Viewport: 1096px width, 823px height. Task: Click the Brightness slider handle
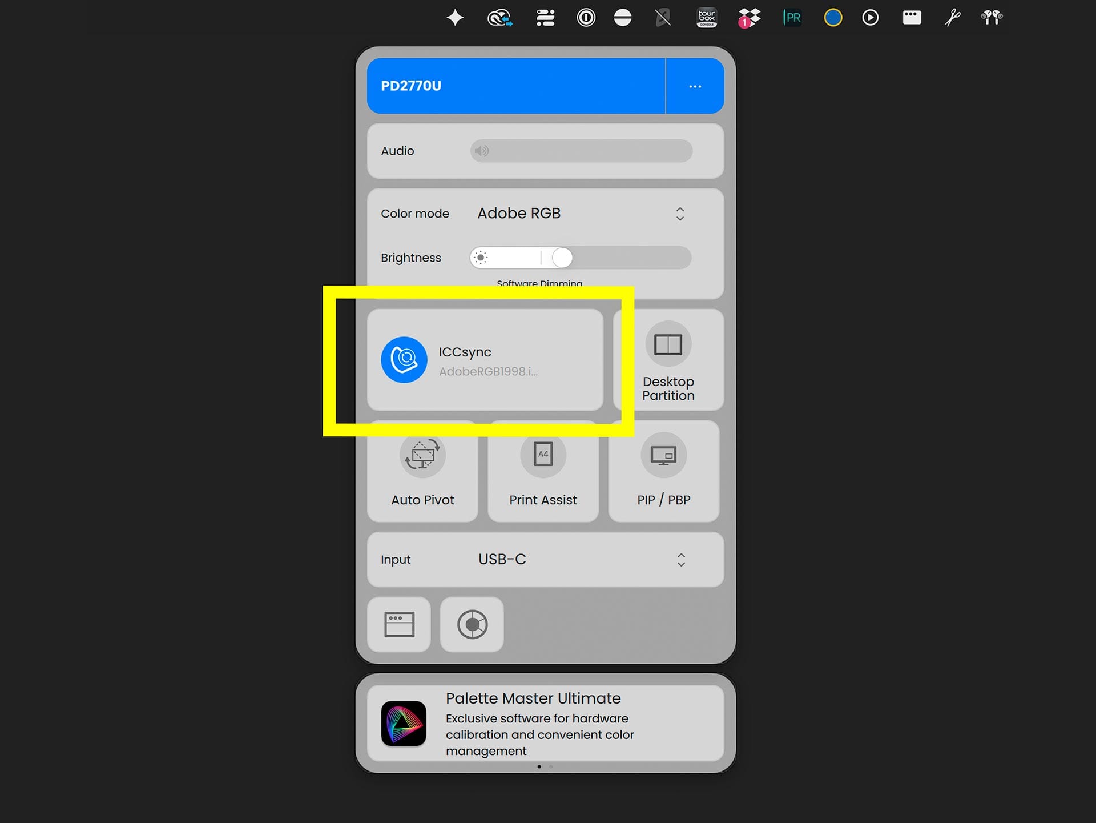[x=562, y=258]
